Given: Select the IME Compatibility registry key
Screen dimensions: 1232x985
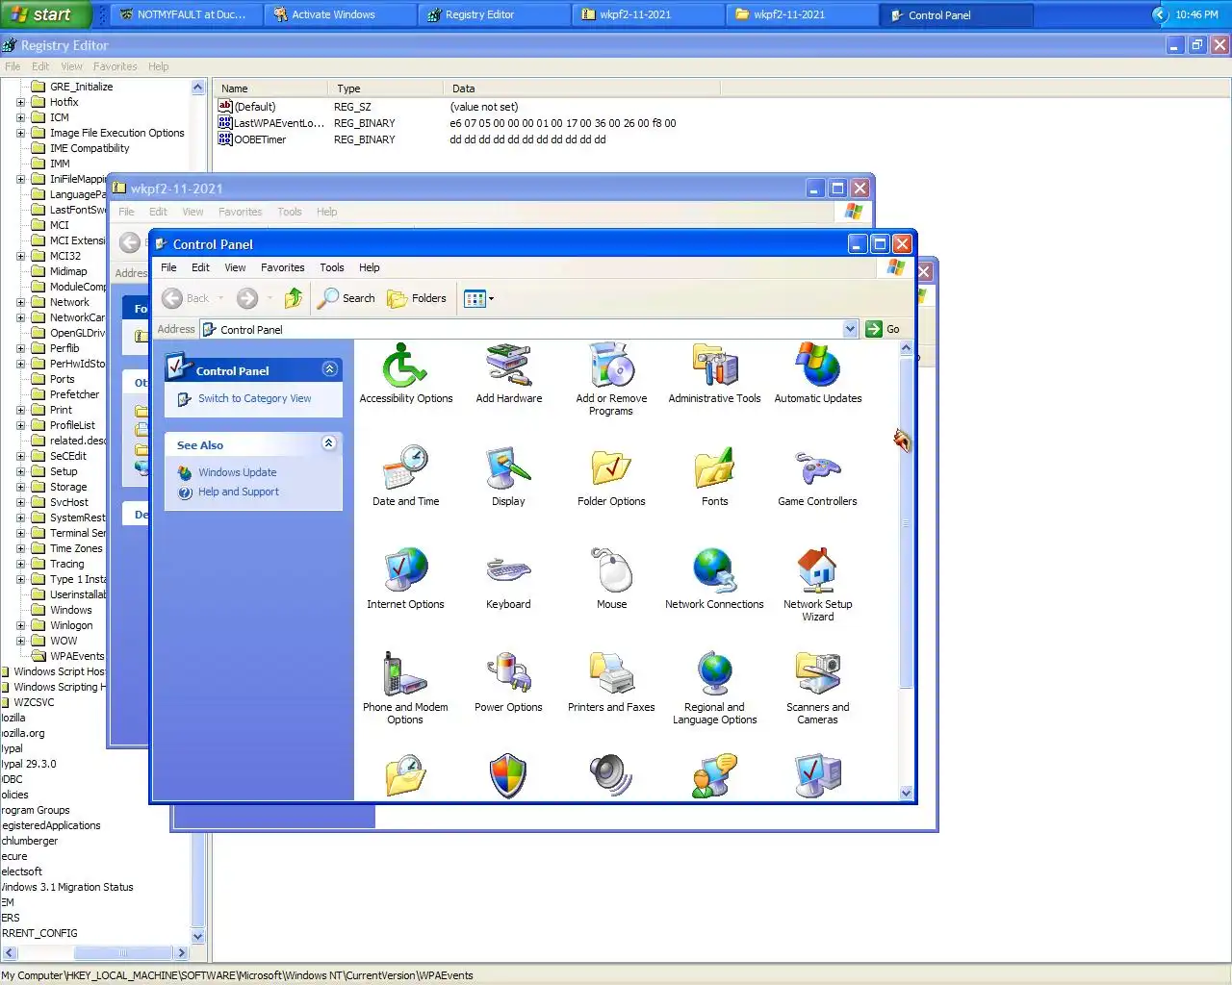Looking at the screenshot, I should [90, 148].
